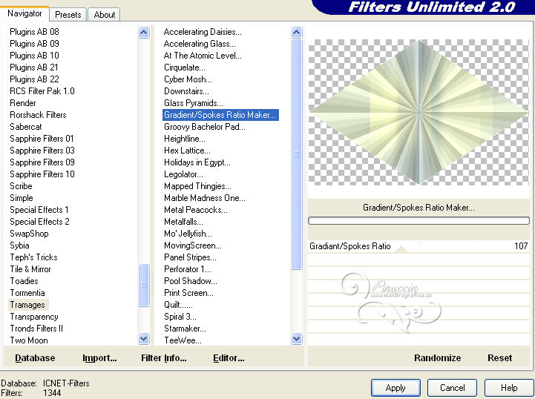Choose Starmaker... filter
Viewport: 535px width, 399px height.
(185, 329)
